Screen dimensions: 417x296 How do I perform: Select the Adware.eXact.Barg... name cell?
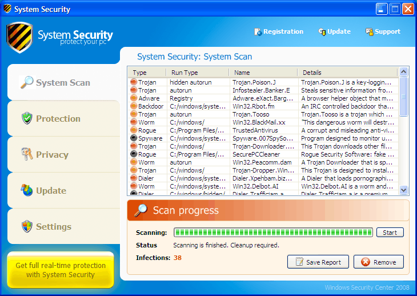(263, 98)
